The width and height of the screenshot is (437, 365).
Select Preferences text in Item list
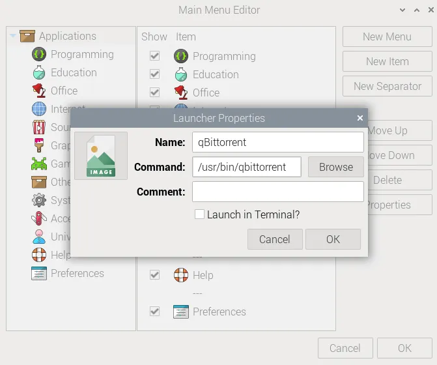[x=219, y=312]
